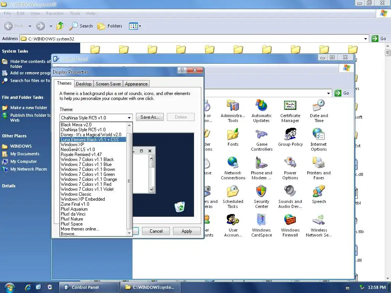Open Power Options icon

pos(290,168)
